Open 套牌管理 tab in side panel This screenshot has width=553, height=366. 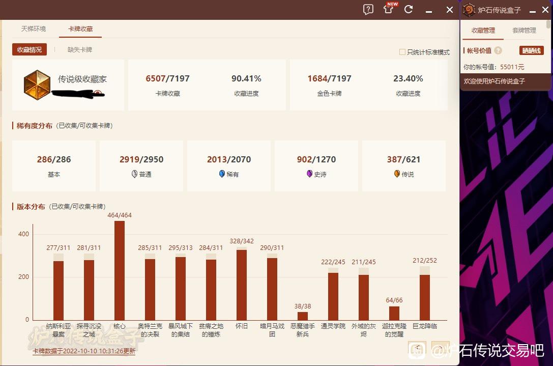click(x=524, y=31)
